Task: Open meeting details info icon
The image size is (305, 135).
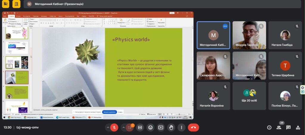Action: point(269,128)
